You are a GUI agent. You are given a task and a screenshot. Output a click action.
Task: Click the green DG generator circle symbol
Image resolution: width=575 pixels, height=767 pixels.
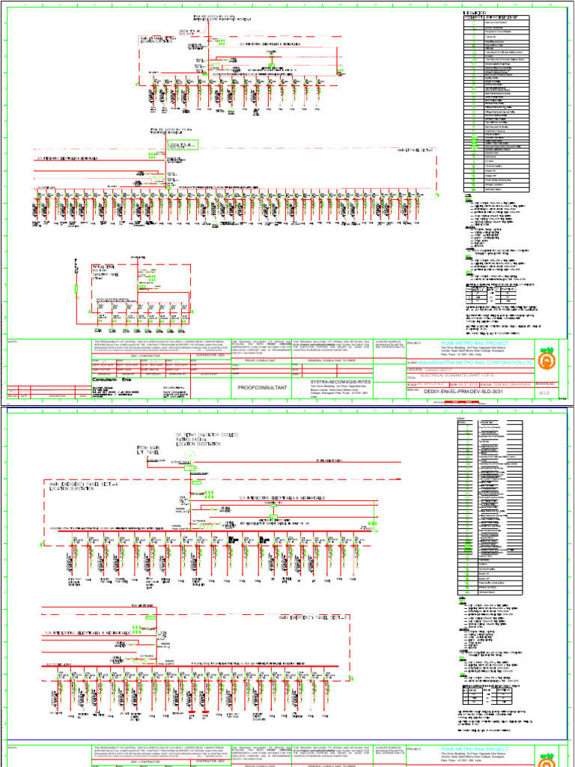pos(191,455)
